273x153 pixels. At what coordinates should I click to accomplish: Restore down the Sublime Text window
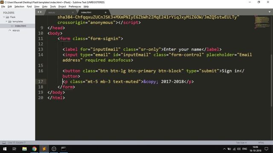259,2
